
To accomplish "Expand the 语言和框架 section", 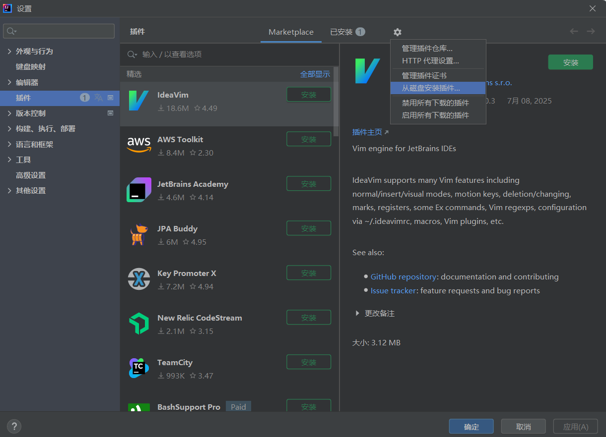I will (x=9, y=144).
